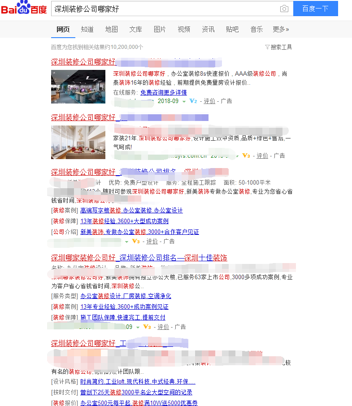352x406 pixels.
Task: Click 免费咨询更多详情 link
Action: pos(163,92)
